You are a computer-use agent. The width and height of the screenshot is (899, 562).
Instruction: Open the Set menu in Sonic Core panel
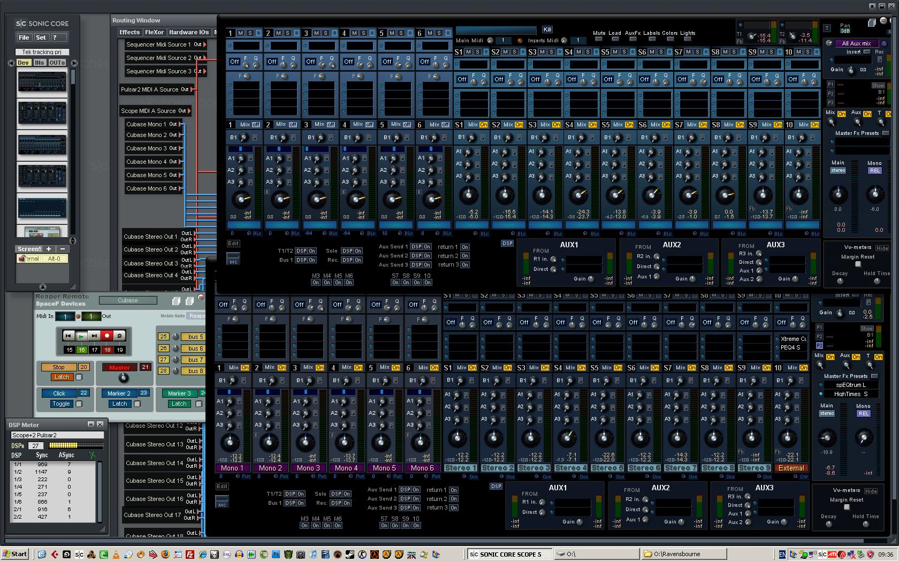point(41,37)
